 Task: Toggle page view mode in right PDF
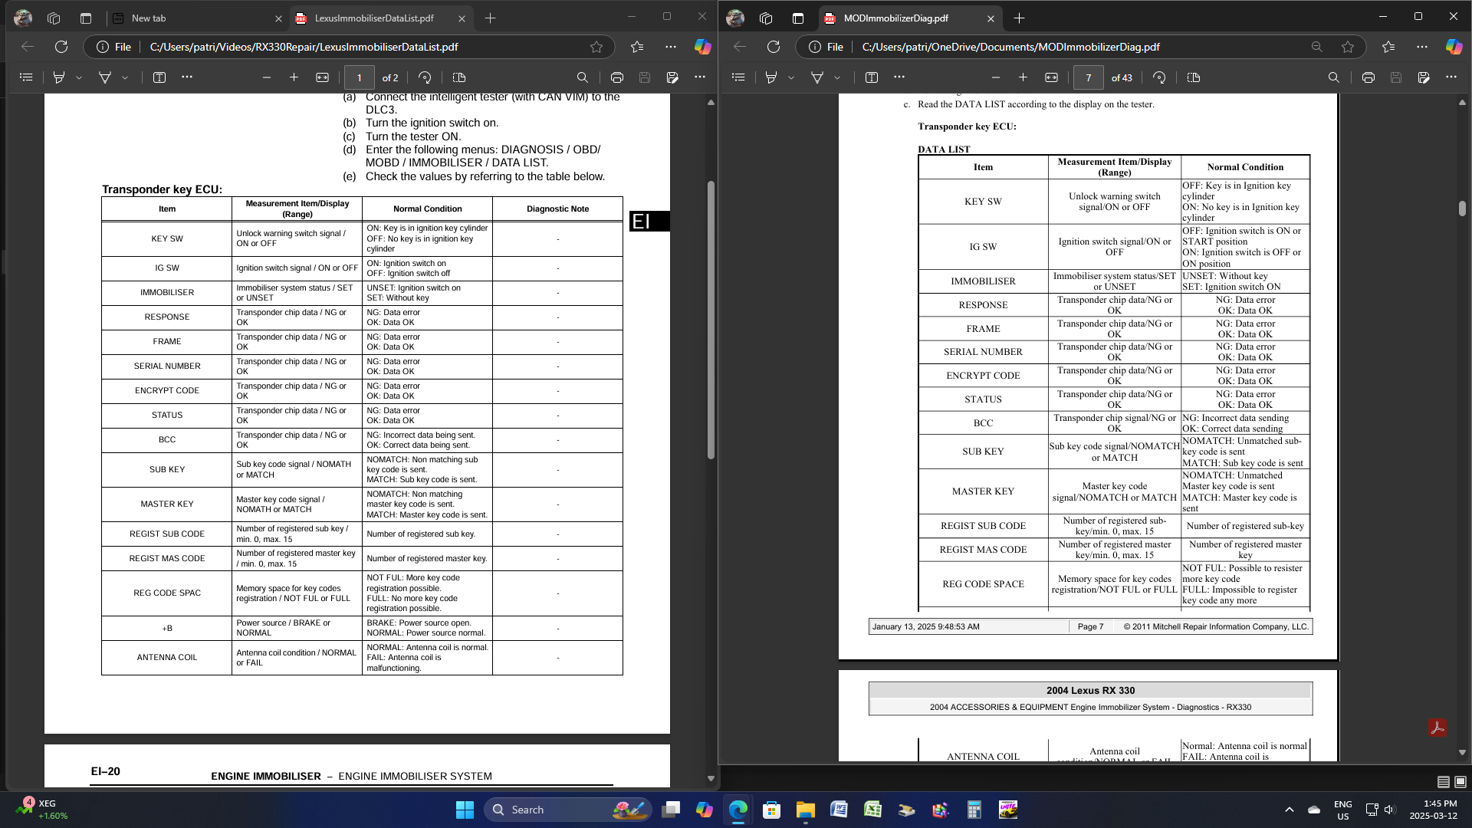(x=1194, y=77)
